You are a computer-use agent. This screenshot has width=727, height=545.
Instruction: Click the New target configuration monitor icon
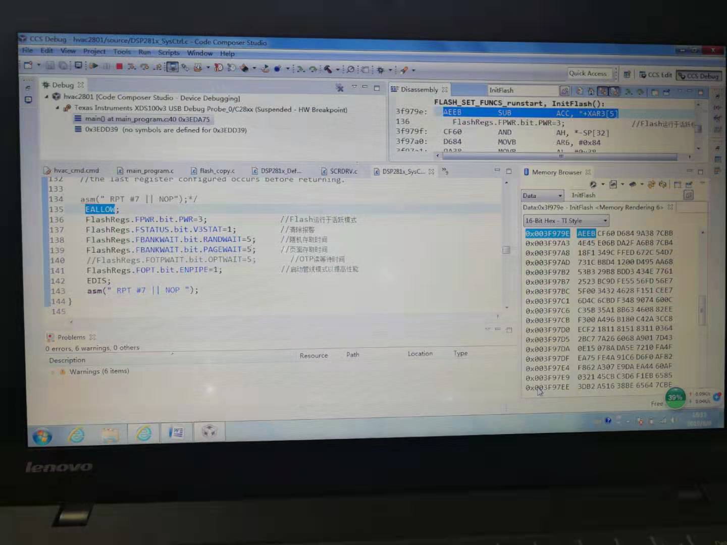coord(78,65)
